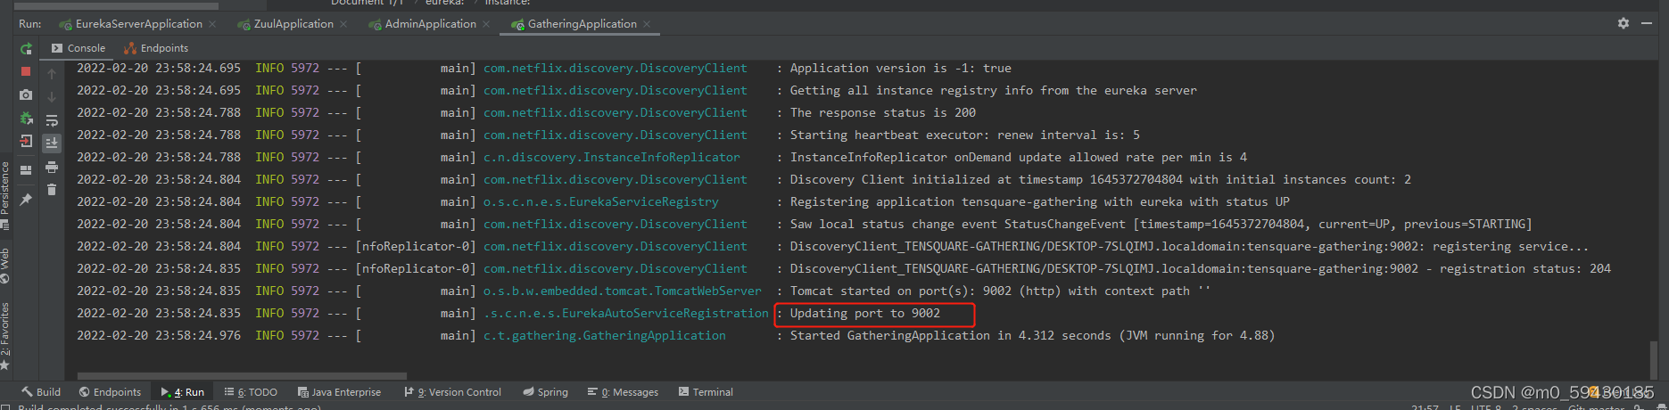Click 'Updating port to 9002' log text
The image size is (1669, 410).
coord(865,314)
